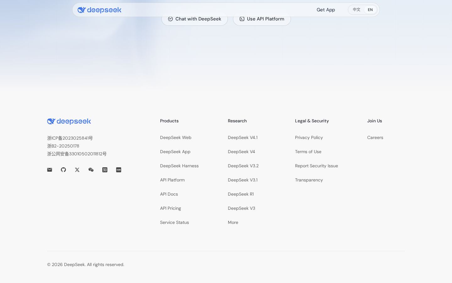Open DeepSeek V4.1 research link
This screenshot has height=283, width=452.
[243, 137]
